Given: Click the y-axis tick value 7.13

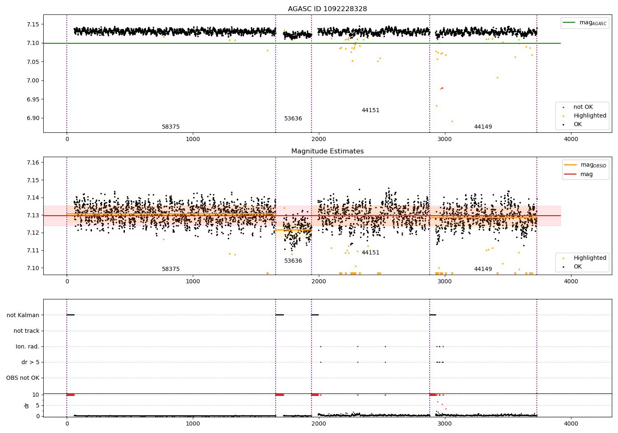Looking at the screenshot, I should coord(33,215).
